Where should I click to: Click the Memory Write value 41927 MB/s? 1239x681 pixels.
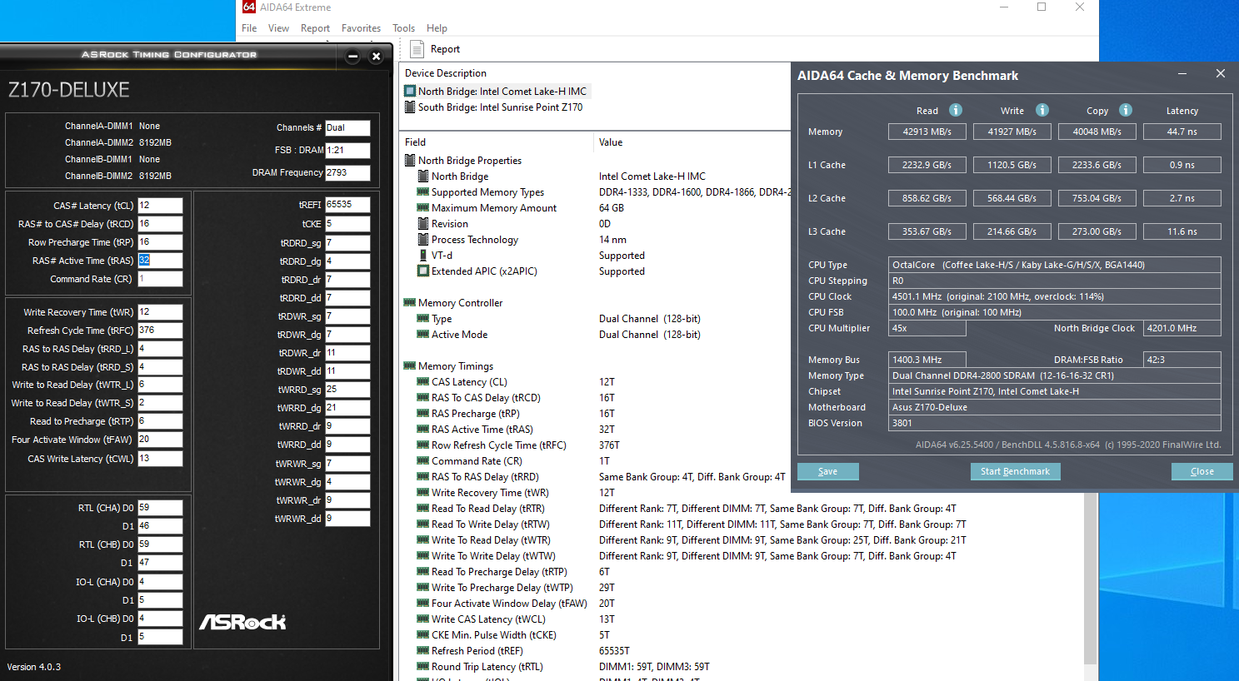(1012, 132)
